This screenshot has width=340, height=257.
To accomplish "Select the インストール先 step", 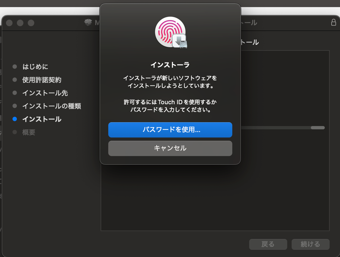I will pos(45,93).
